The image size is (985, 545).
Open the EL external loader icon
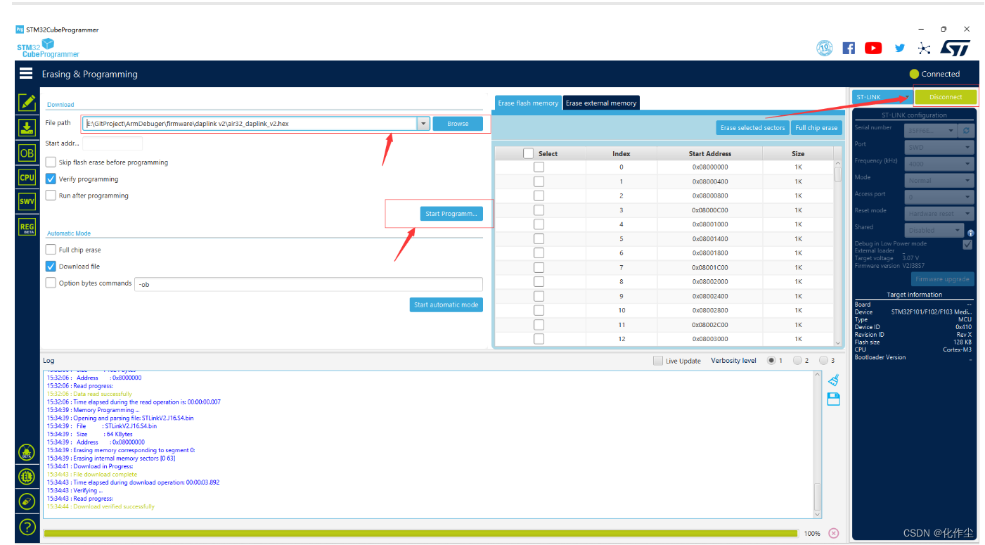tap(27, 477)
